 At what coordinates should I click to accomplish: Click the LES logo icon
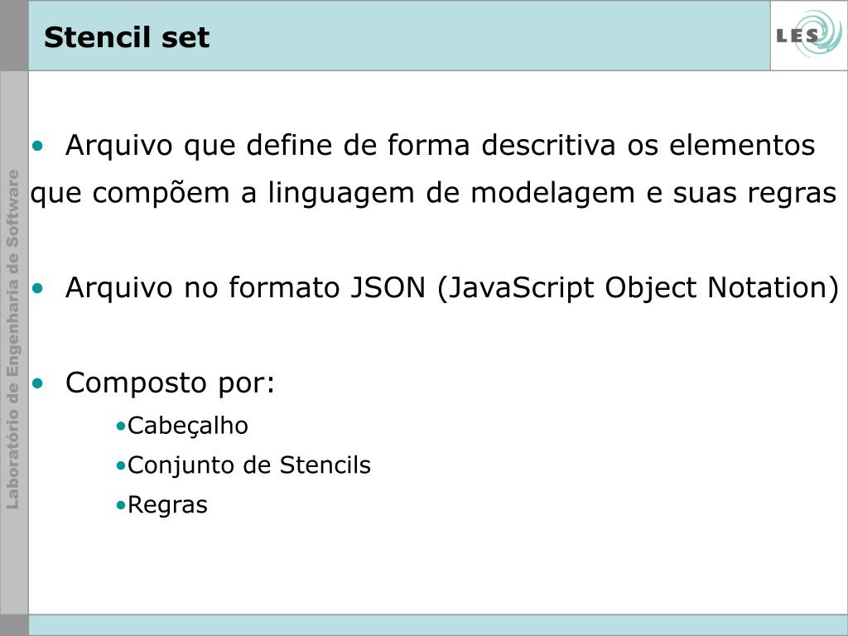click(809, 35)
